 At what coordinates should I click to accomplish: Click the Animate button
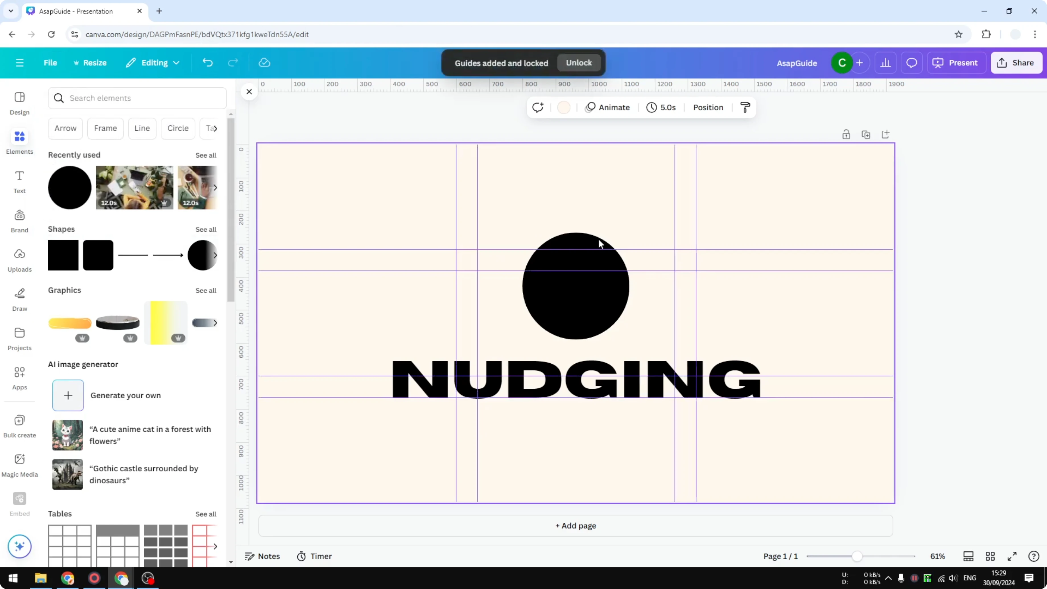[x=608, y=107]
